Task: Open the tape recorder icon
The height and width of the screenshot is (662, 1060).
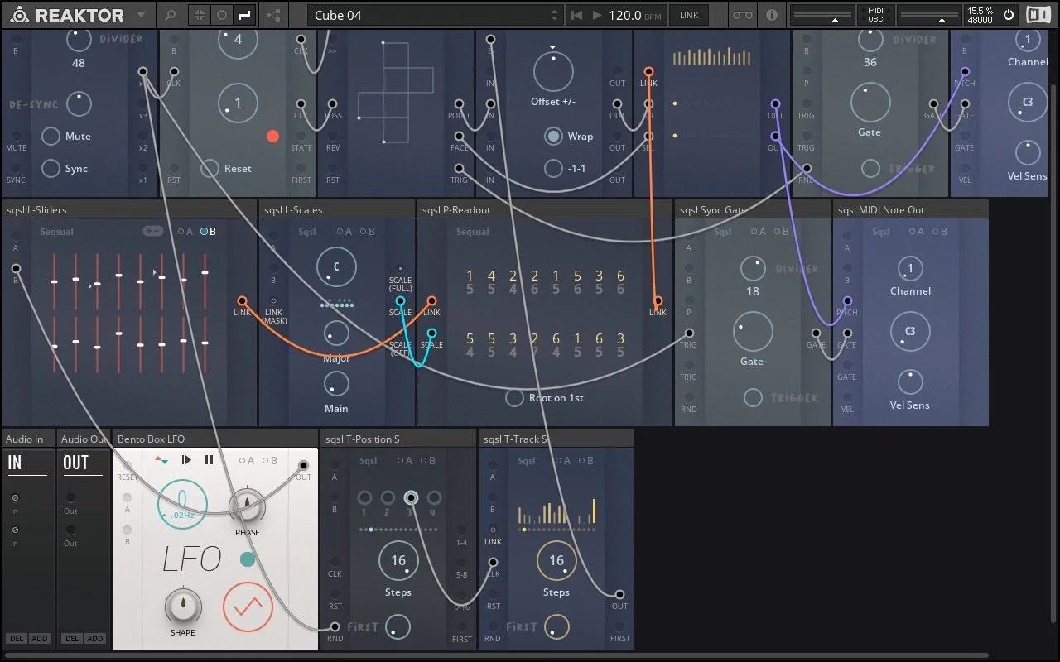Action: 744,15
